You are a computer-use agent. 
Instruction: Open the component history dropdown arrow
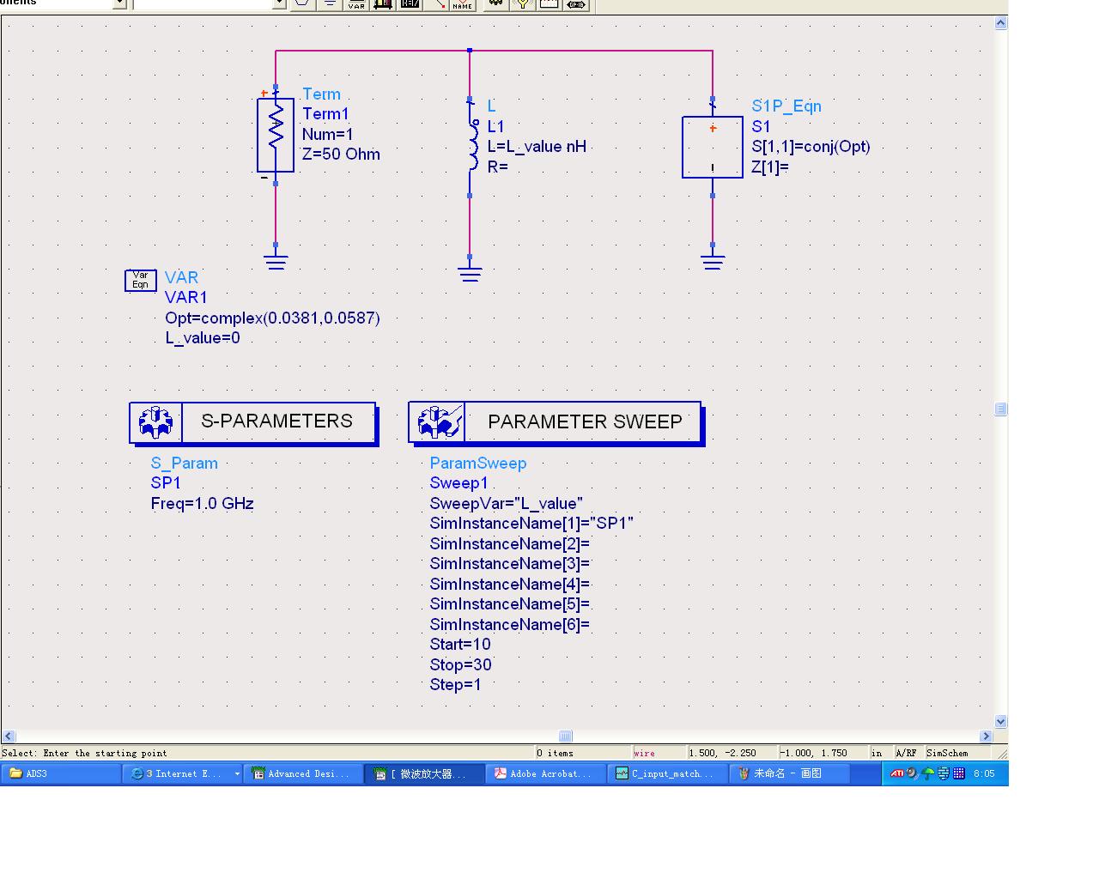pos(279,4)
